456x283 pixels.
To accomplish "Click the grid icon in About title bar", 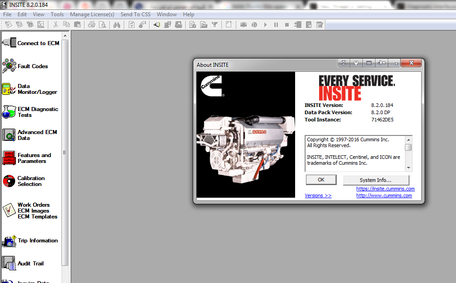I will click(x=369, y=63).
